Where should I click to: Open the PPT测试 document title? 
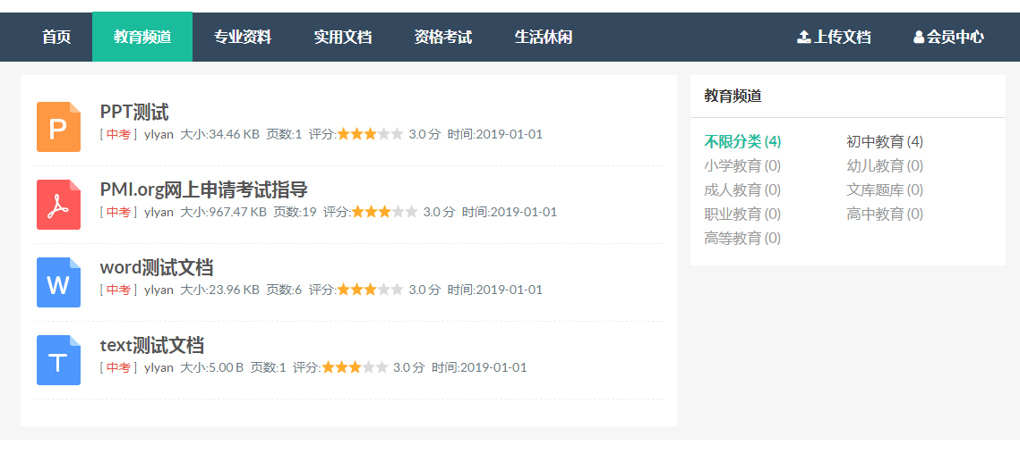click(x=134, y=112)
